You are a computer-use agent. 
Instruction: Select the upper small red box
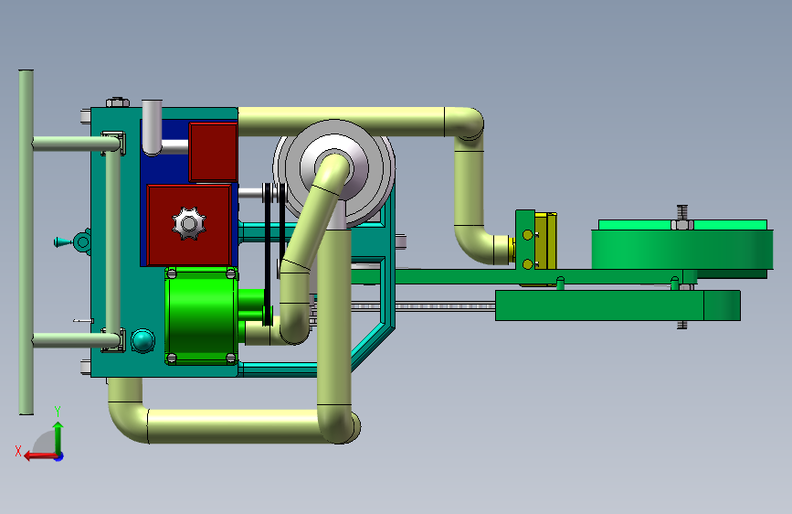coord(213,152)
